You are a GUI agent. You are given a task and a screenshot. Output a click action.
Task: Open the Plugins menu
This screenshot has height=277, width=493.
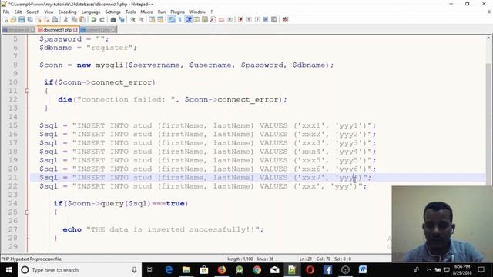(x=177, y=12)
